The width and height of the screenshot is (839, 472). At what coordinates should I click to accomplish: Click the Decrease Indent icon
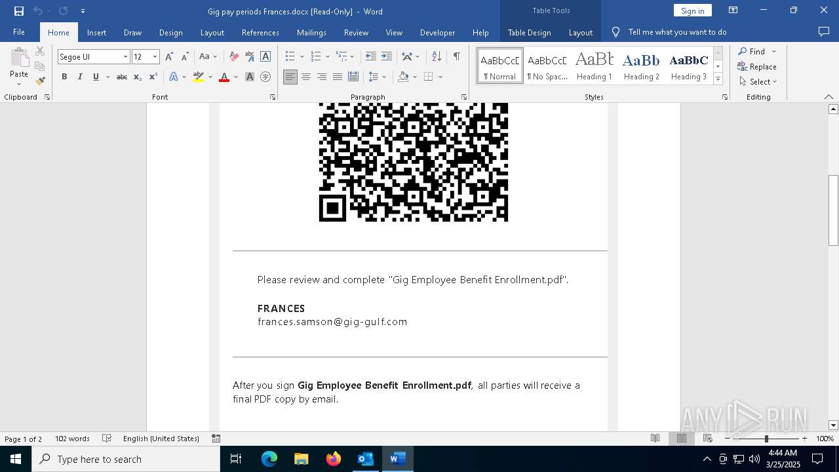click(371, 57)
